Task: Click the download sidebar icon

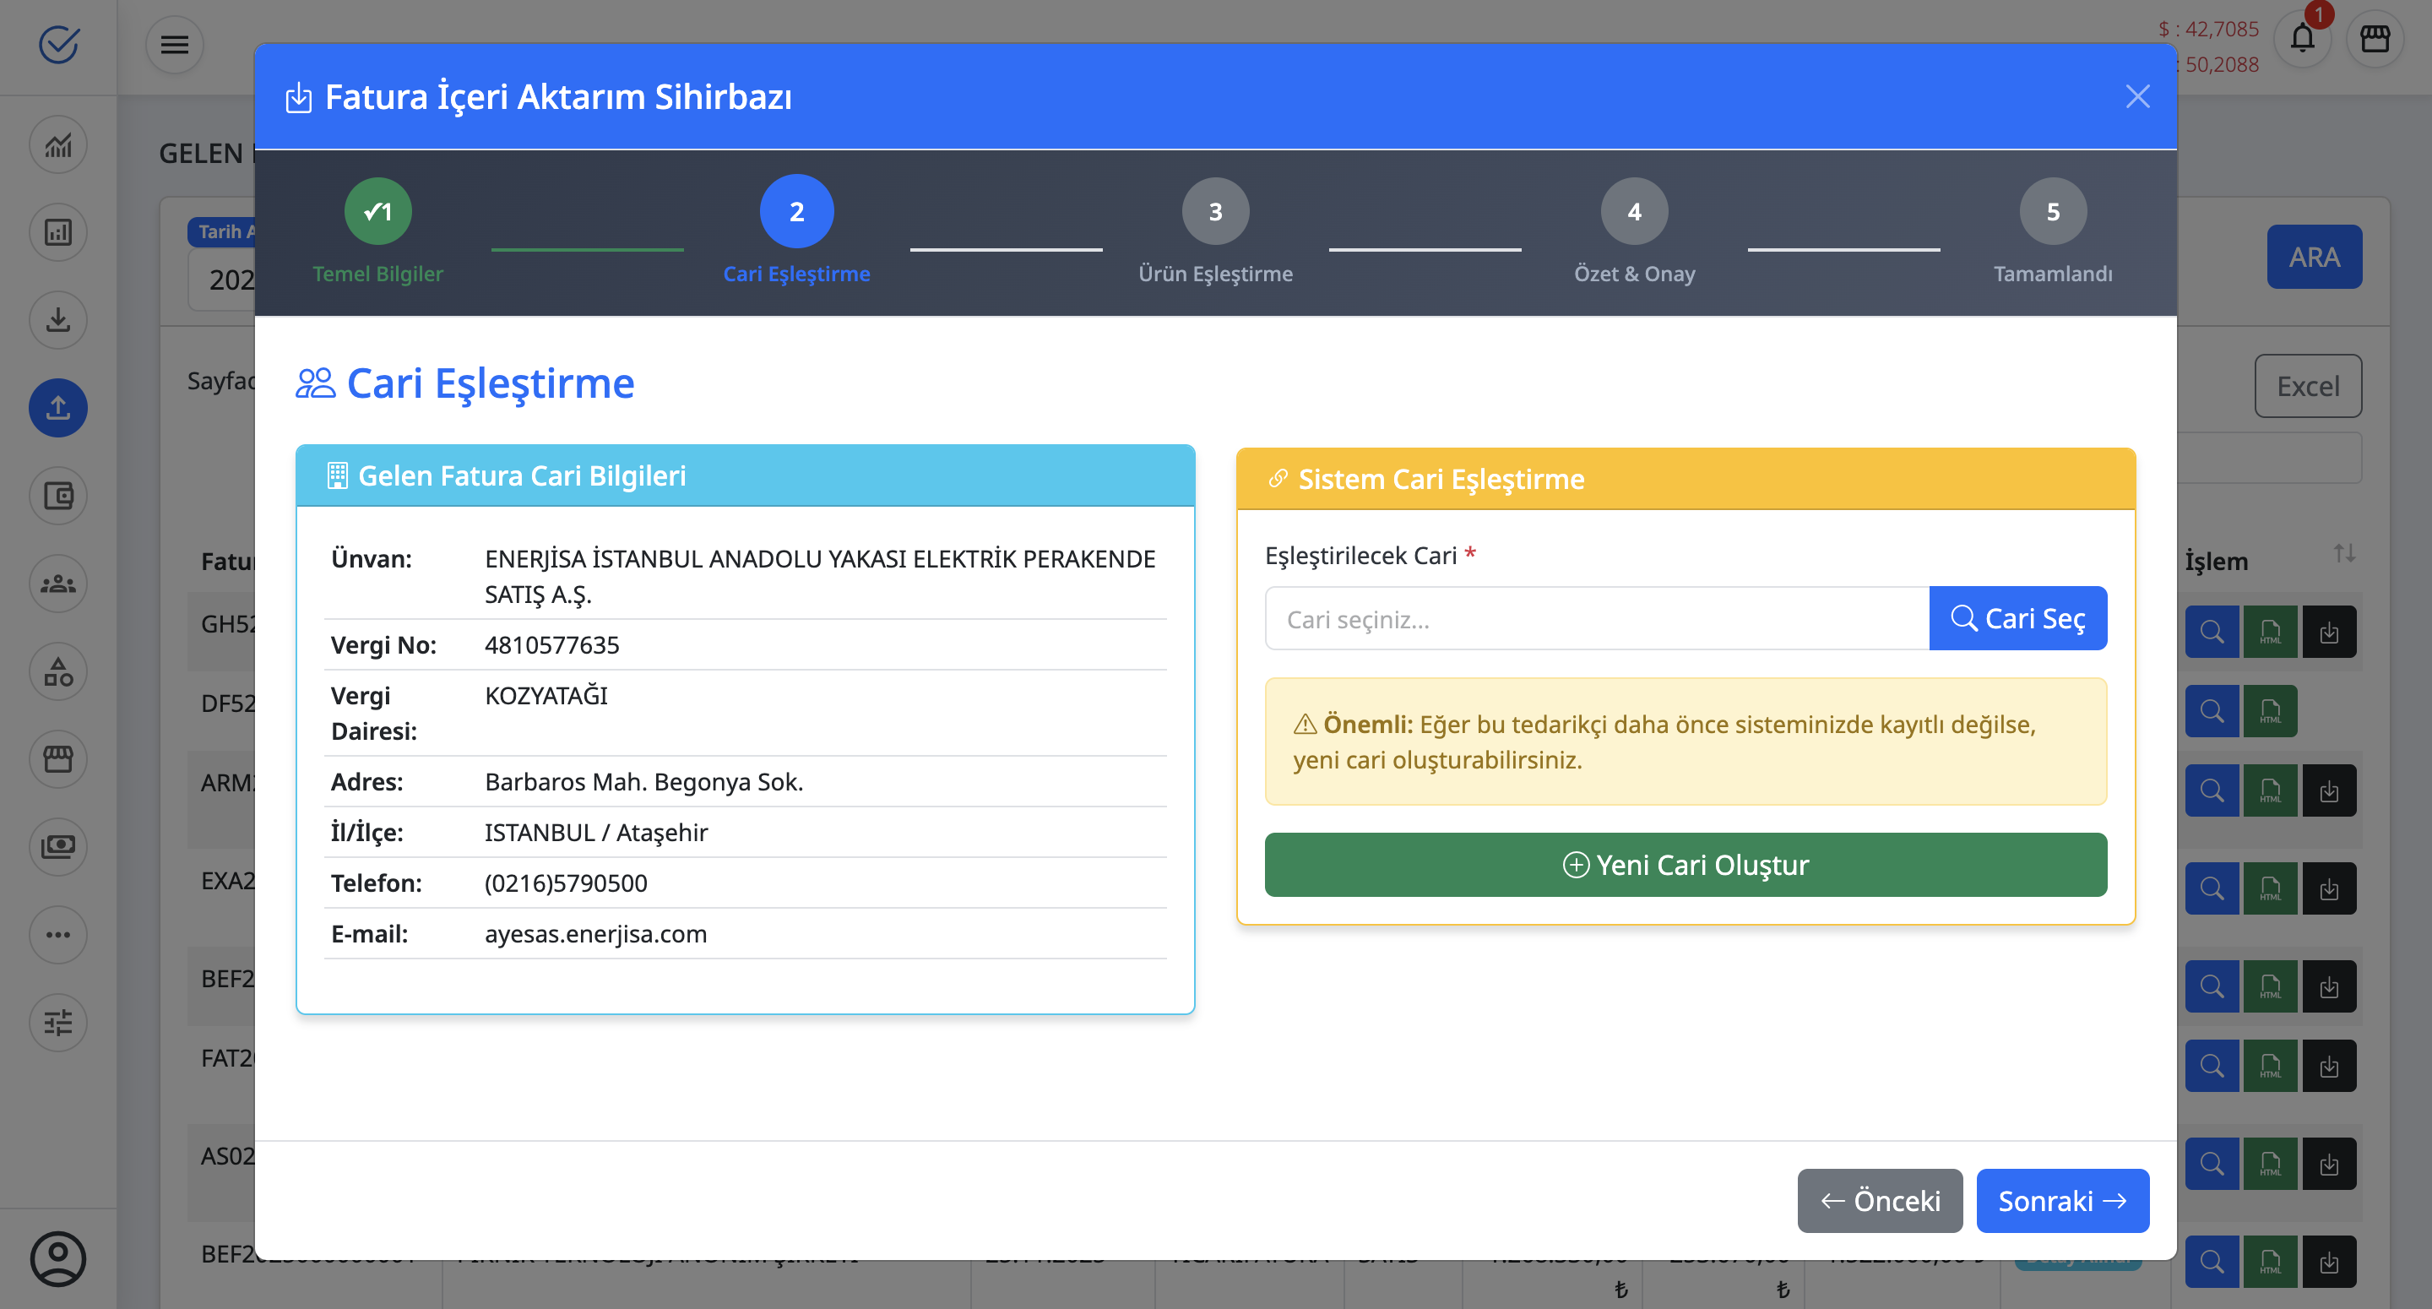Action: click(x=58, y=320)
